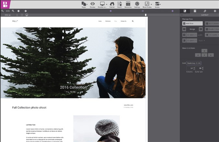219x142 pixels.
Task: Click the beanie hat photo
Action: [96, 129]
